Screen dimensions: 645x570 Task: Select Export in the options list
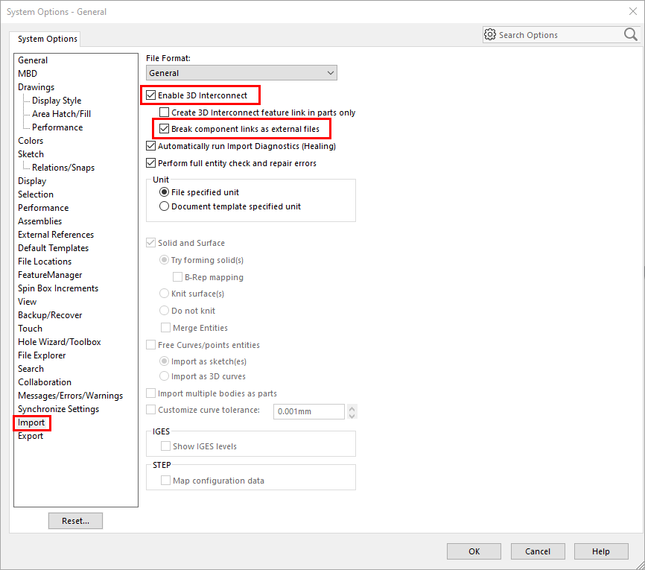coord(31,436)
